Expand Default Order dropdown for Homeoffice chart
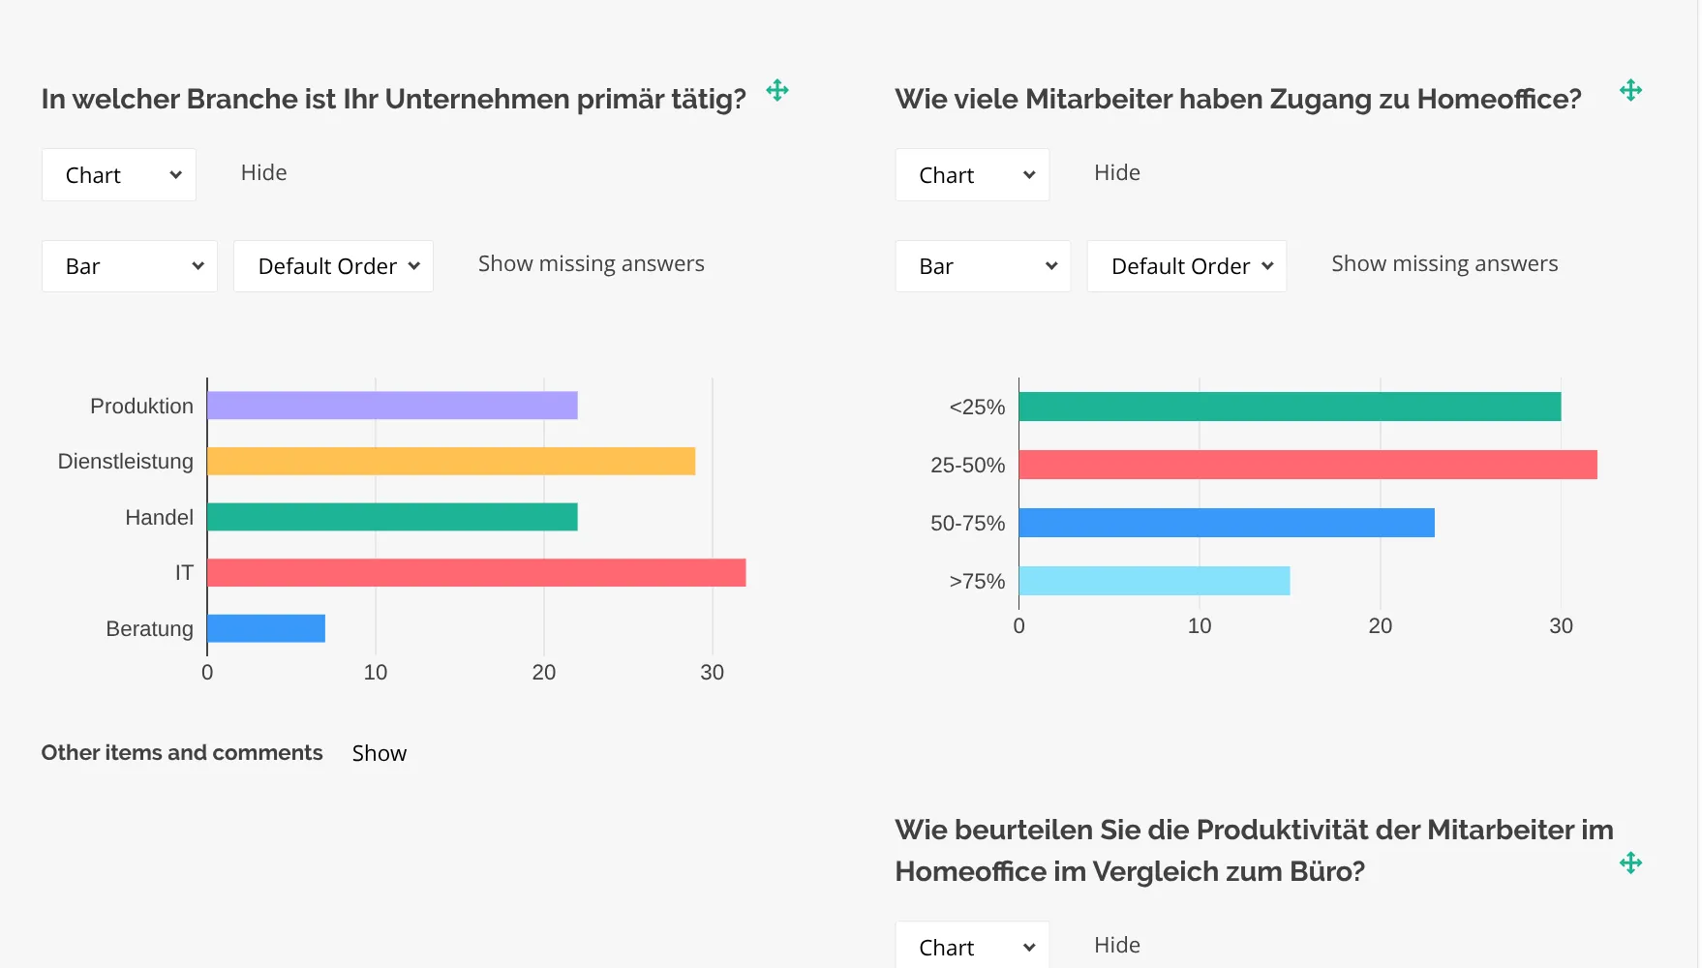This screenshot has height=968, width=1702. tap(1186, 266)
